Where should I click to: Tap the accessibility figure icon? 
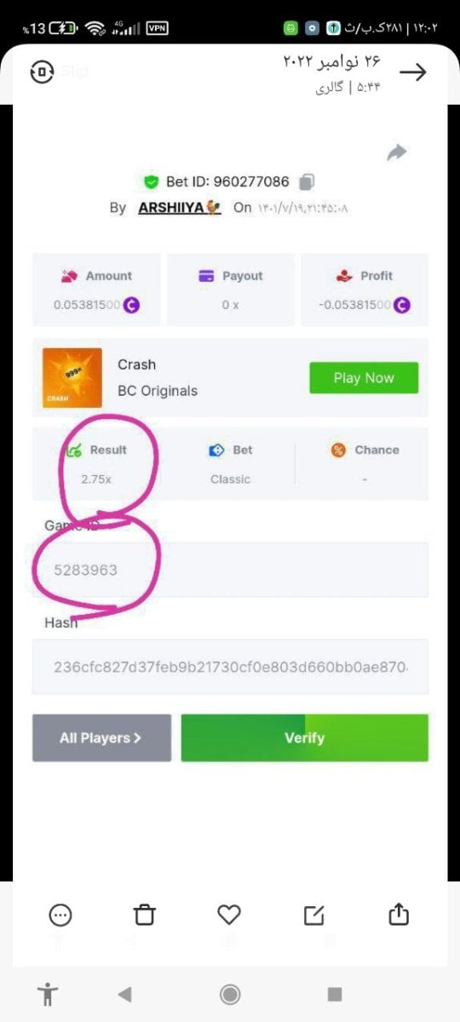(x=49, y=994)
